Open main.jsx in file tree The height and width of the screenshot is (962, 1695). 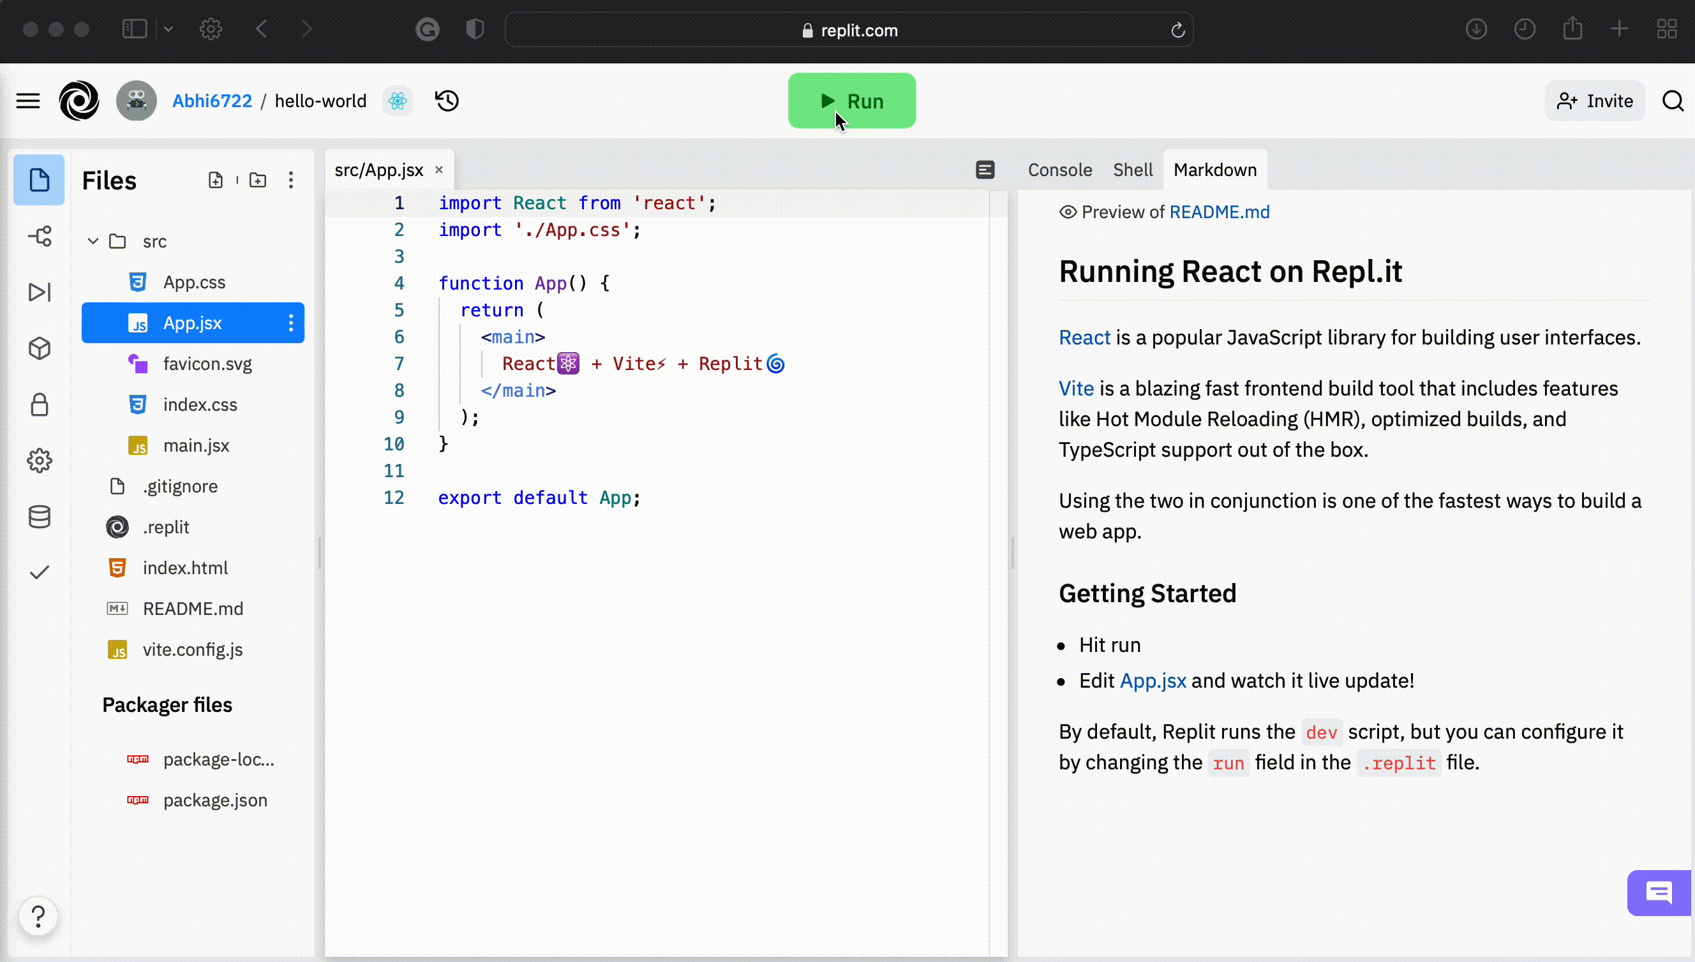(193, 445)
